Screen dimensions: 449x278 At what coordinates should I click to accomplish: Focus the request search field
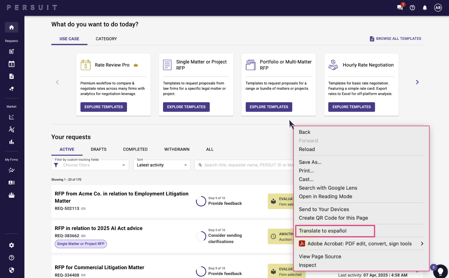click(x=244, y=165)
